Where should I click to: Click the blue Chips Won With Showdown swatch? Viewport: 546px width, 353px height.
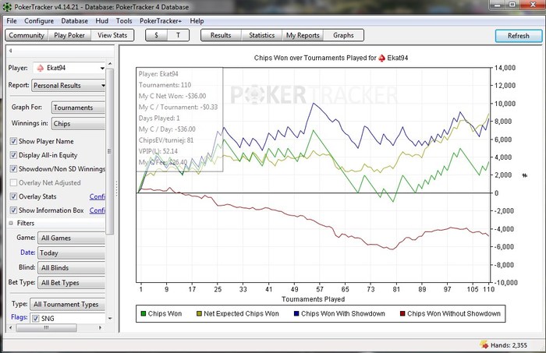296,314
